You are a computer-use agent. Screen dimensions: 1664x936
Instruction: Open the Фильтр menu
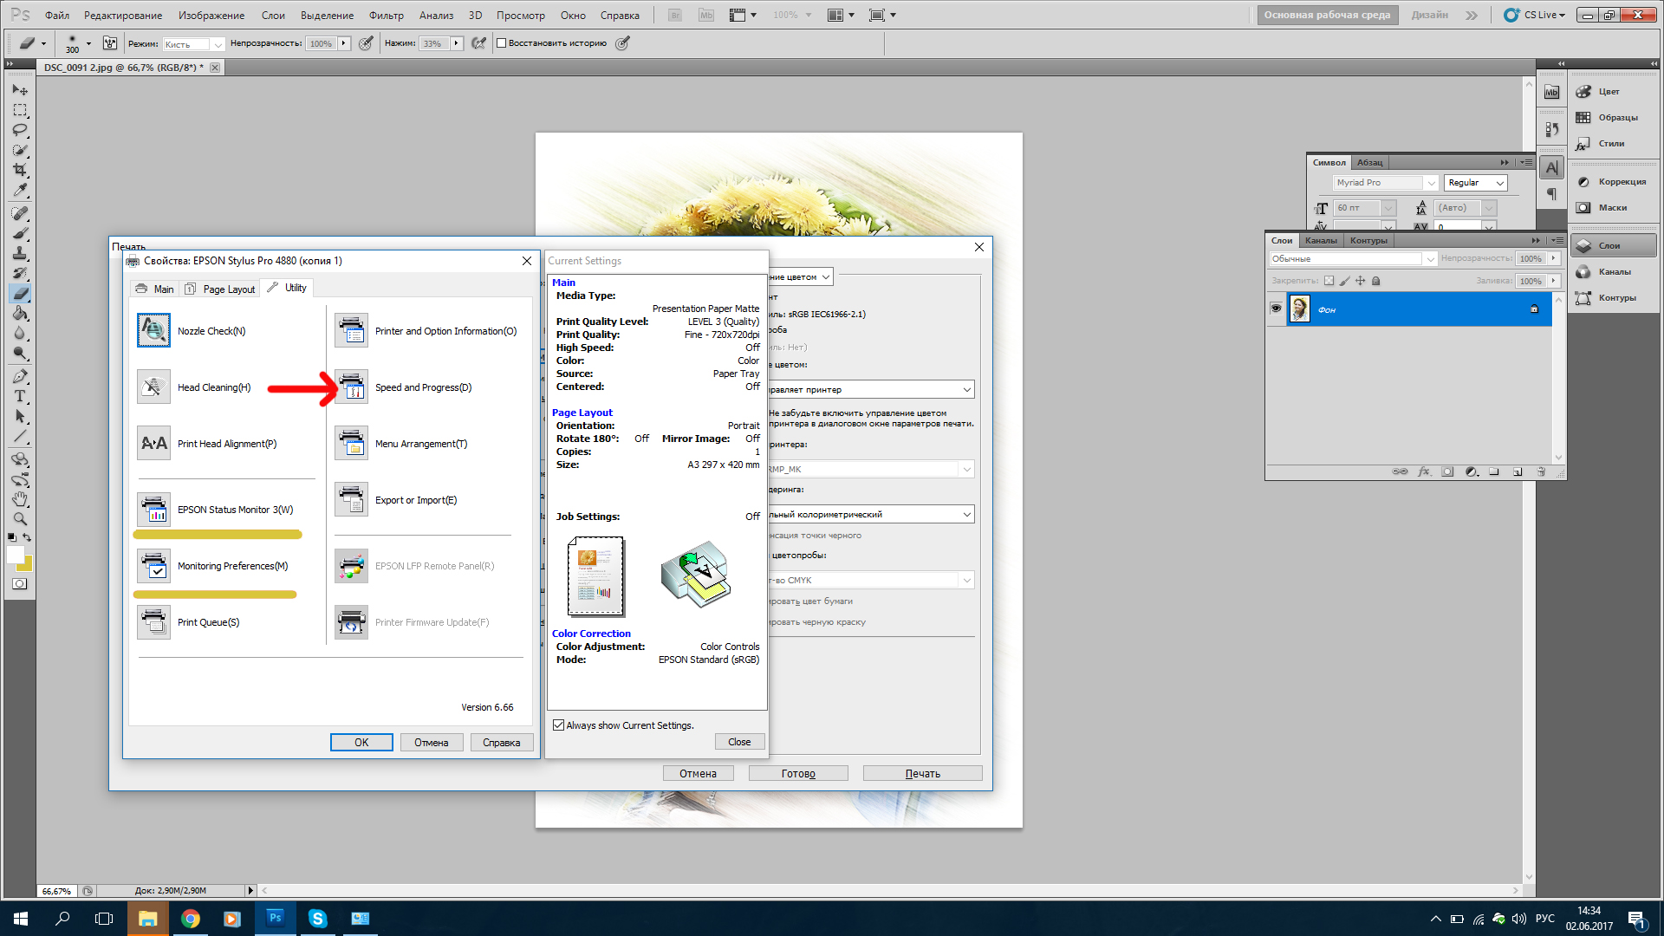[x=386, y=15]
